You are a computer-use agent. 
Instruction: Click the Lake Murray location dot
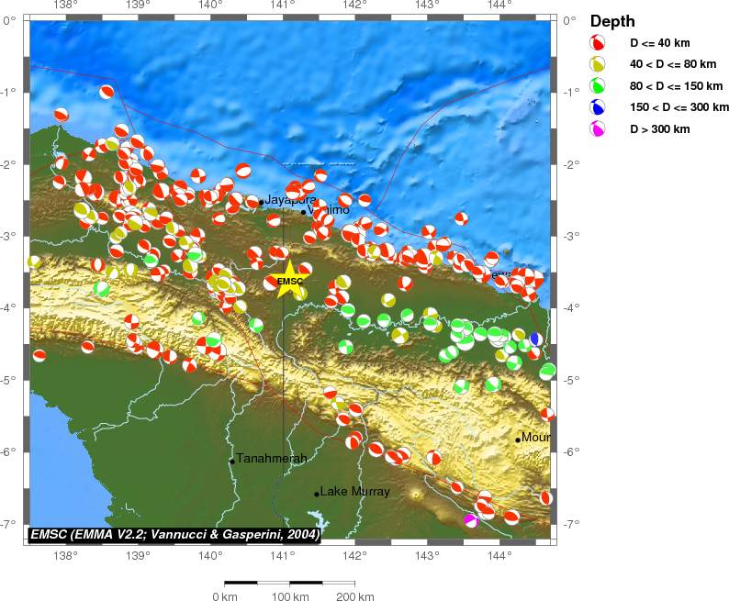click(x=317, y=495)
